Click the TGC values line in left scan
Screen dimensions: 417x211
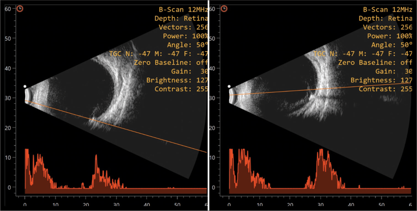coord(158,54)
